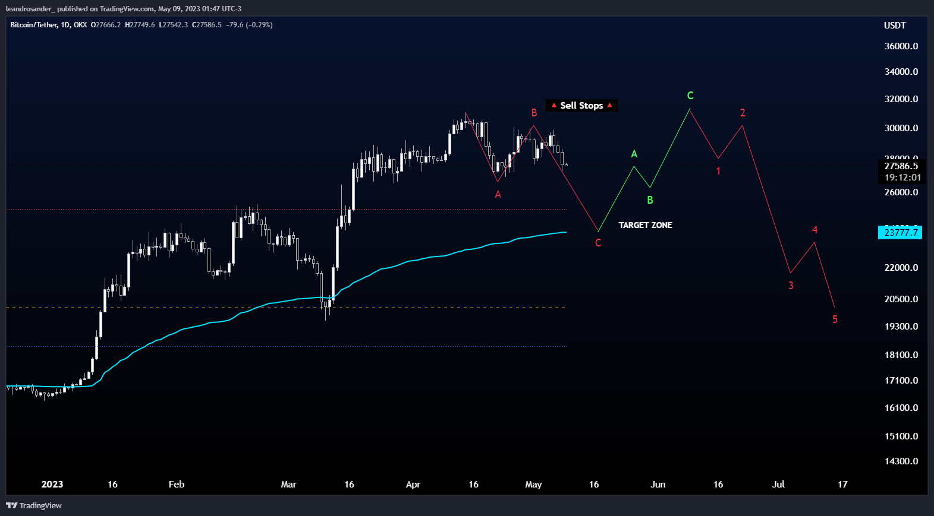Select the Bitcoin/Tether, 1D, OKX symbol title
Screen dimensions: 934x516
pos(49,25)
